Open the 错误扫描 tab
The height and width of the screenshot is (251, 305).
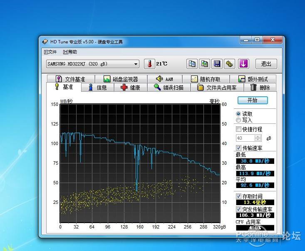[169, 88]
